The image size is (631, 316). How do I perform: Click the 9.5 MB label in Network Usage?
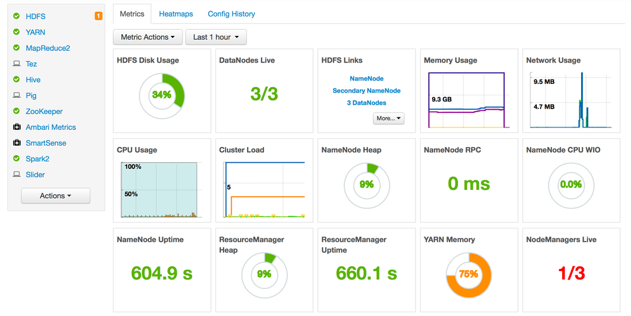[544, 81]
